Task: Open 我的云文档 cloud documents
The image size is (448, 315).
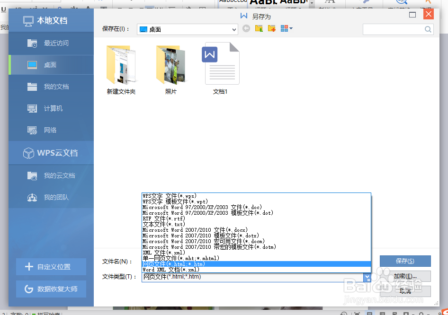Action: pos(51,175)
